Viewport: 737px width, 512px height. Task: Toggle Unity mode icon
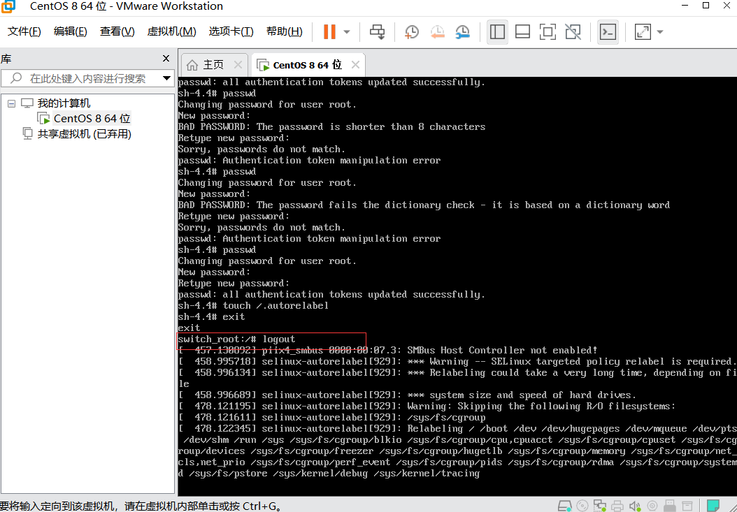pos(573,32)
